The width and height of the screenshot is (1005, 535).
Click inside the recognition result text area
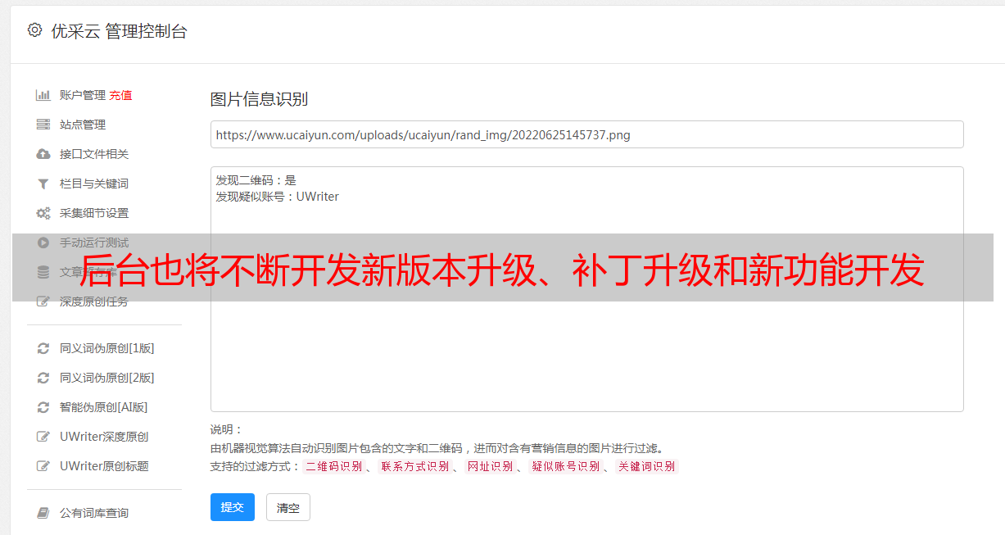pyautogui.click(x=586, y=289)
